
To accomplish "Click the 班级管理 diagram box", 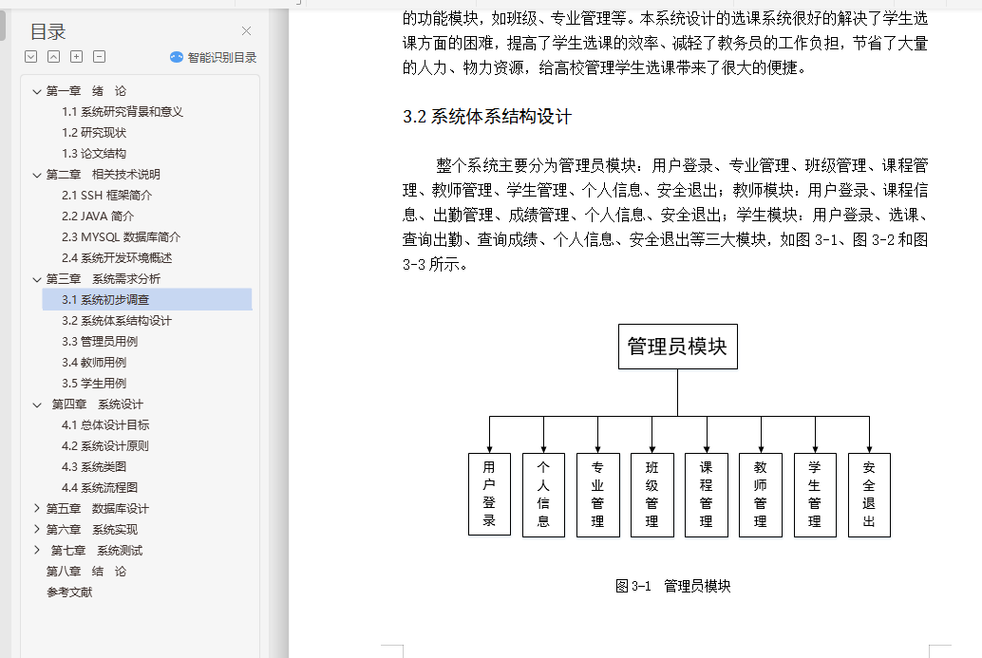I will [x=652, y=495].
